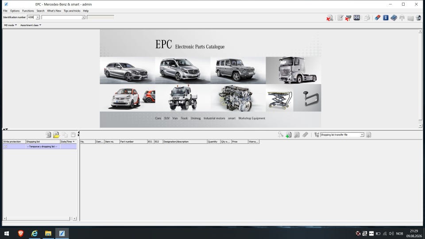Click the export icon right of transfer file dropdown
Image resolution: width=425 pixels, height=239 pixels.
pos(368,135)
